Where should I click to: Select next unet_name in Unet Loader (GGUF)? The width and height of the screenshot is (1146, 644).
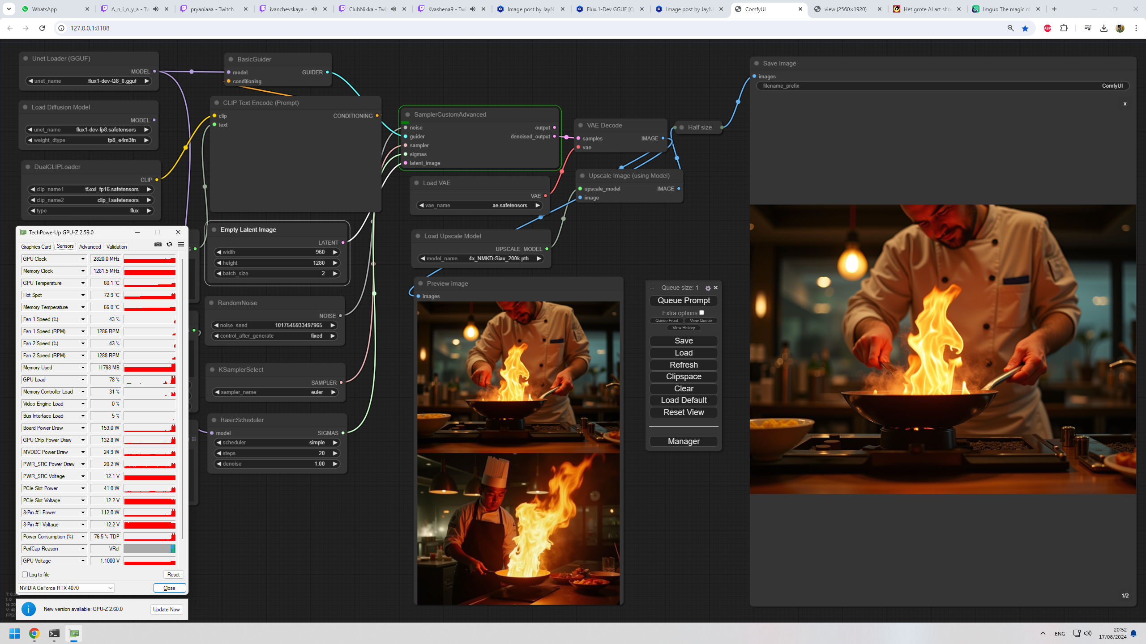(146, 81)
